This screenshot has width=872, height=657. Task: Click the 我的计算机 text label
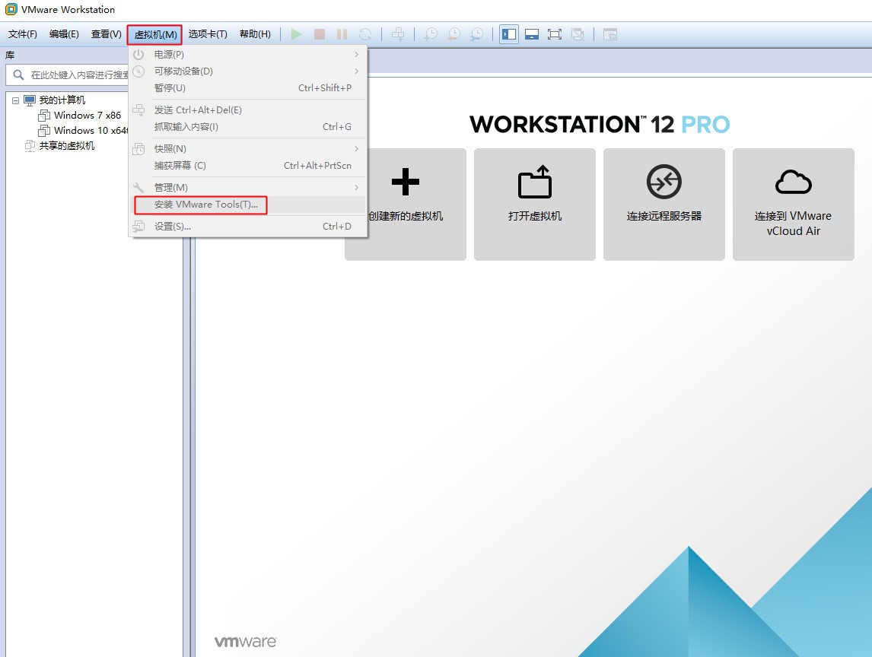(62, 100)
